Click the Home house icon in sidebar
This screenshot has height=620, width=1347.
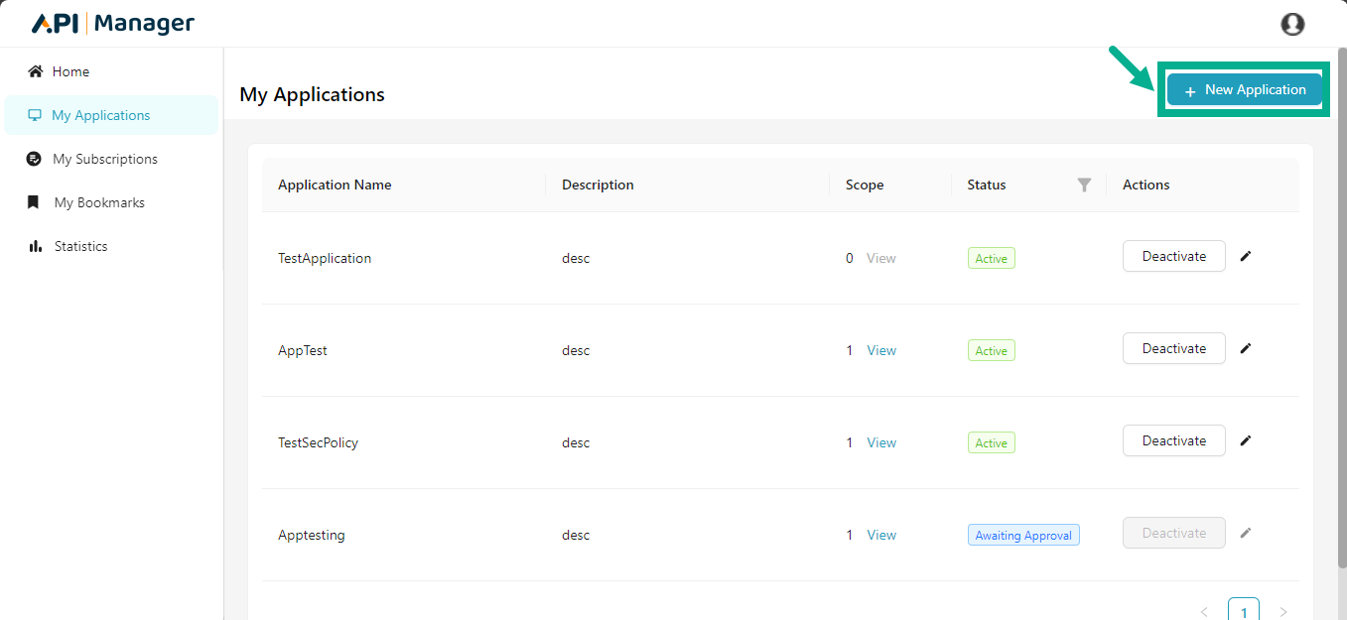36,71
